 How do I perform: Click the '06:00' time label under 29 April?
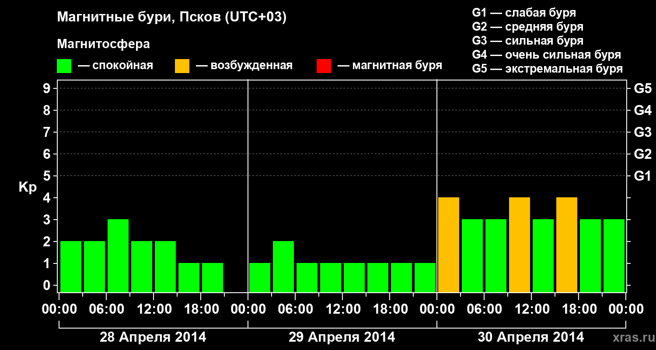click(x=295, y=309)
